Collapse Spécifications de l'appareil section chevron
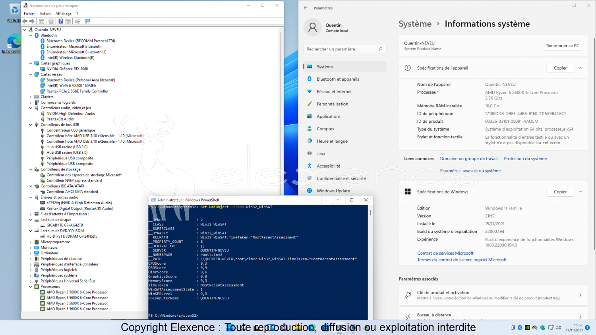This screenshot has width=596, height=335. tap(581, 68)
